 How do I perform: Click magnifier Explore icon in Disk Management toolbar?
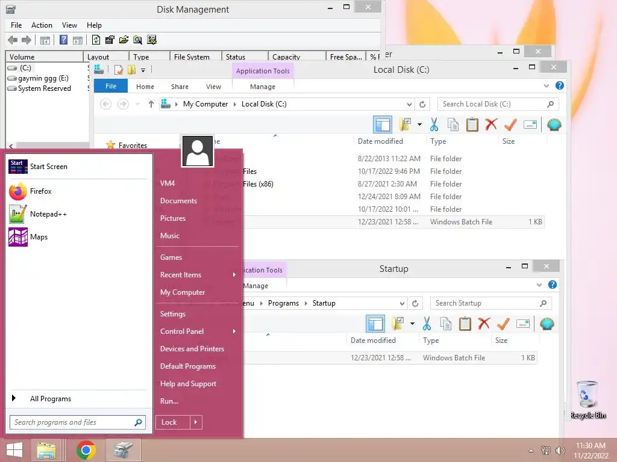137,40
